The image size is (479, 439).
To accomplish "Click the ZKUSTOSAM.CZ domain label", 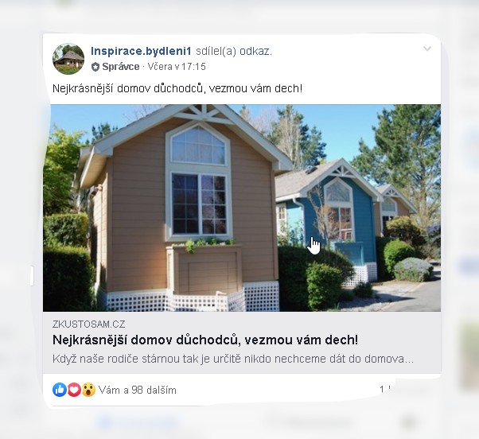I will tap(88, 324).
